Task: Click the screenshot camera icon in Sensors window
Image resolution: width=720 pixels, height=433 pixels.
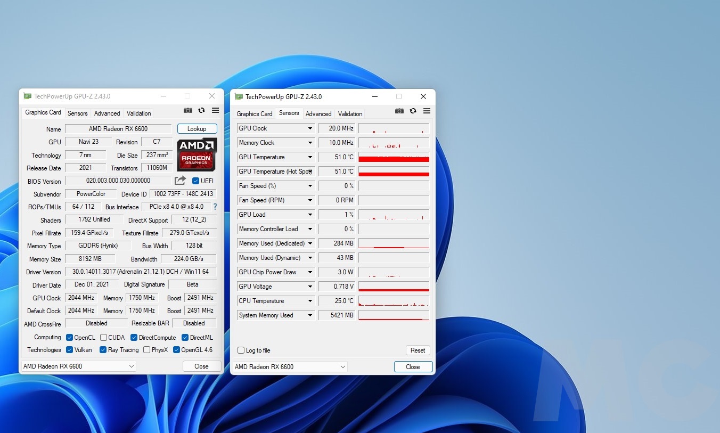Action: pyautogui.click(x=399, y=111)
